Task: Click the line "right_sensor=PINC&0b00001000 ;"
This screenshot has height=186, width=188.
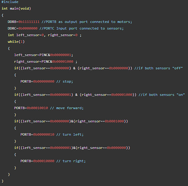Action: (x=46, y=61)
